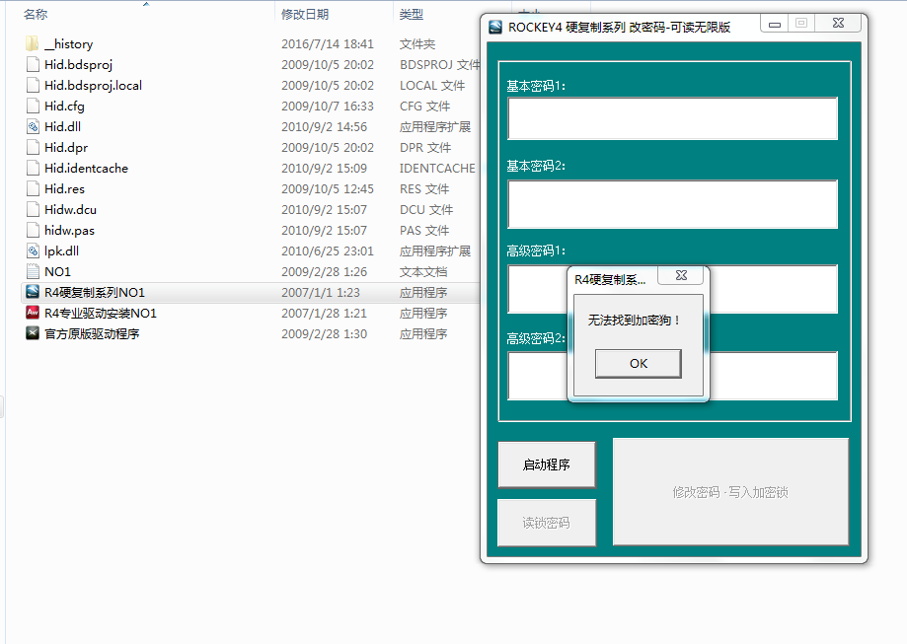Sort by the 类型 column header
This screenshot has height=644, width=907.
(x=412, y=15)
